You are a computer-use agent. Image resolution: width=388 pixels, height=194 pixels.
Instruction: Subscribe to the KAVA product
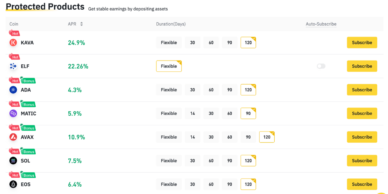pos(362,43)
